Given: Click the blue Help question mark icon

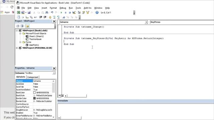Looking at the screenshot, I should pyautogui.click(x=97, y=13).
